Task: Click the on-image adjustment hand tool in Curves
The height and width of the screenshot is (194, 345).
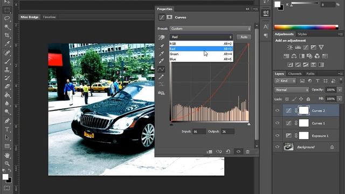Action: 161,37
